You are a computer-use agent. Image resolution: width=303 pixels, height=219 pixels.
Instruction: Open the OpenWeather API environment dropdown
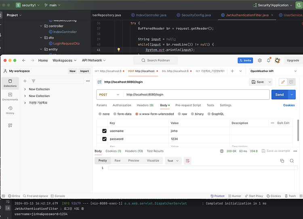[x=274, y=71]
